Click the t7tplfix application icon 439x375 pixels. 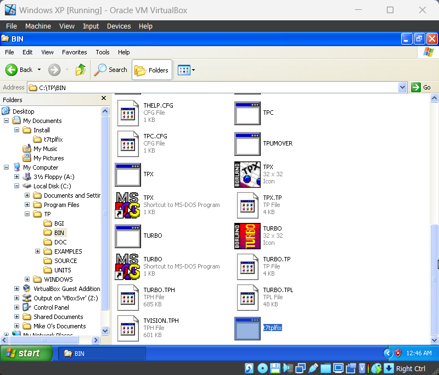click(247, 328)
